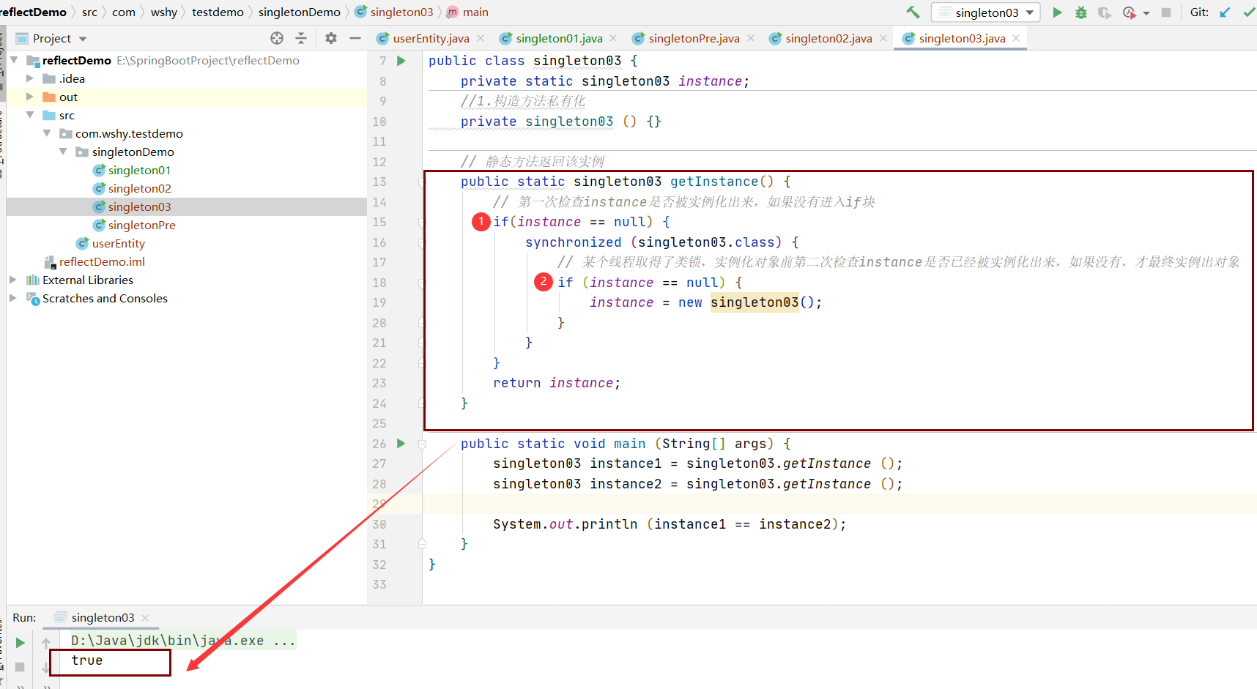Select singleton03 in project tree

(139, 206)
